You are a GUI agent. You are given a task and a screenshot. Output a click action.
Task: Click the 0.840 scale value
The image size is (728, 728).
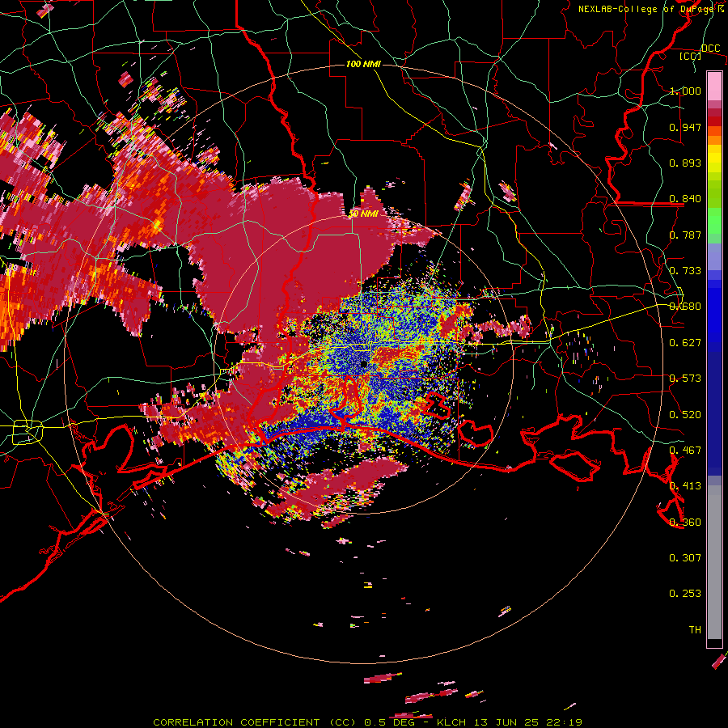point(685,199)
